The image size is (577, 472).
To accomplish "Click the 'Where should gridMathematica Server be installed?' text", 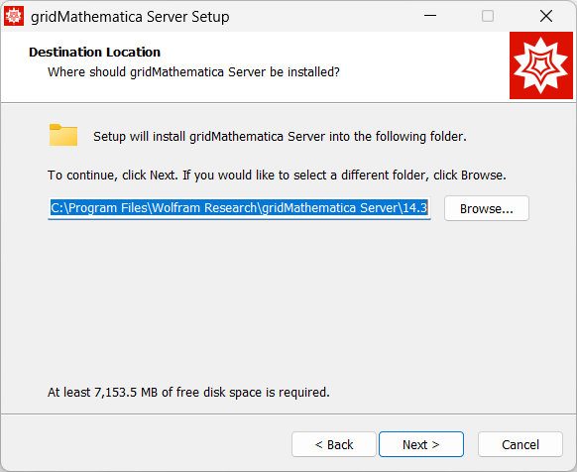I will 193,72.
